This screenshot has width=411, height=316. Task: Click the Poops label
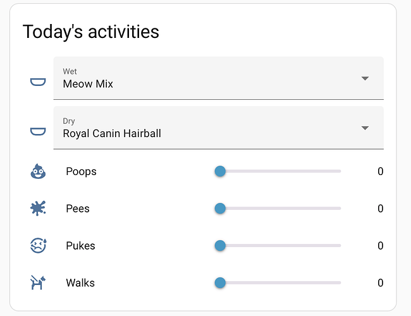point(82,172)
